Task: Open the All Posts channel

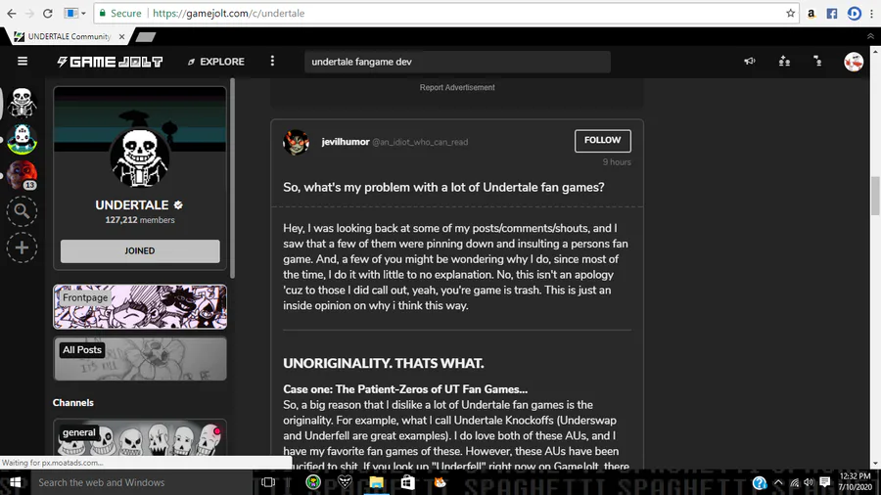Action: 140,359
